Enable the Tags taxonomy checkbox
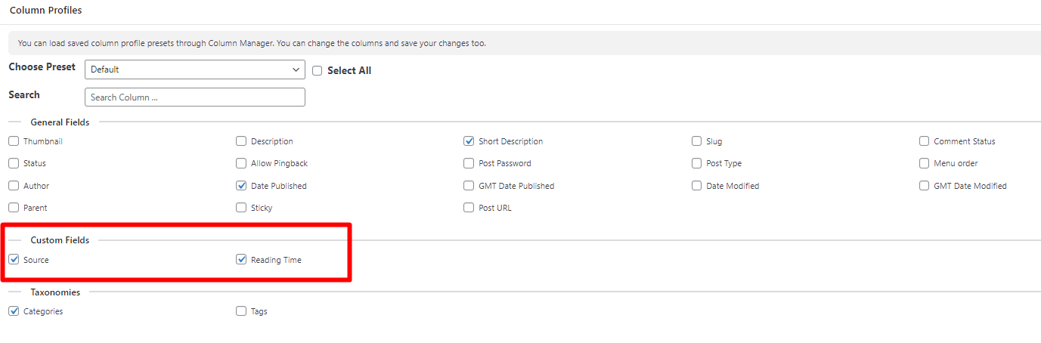 click(x=241, y=311)
